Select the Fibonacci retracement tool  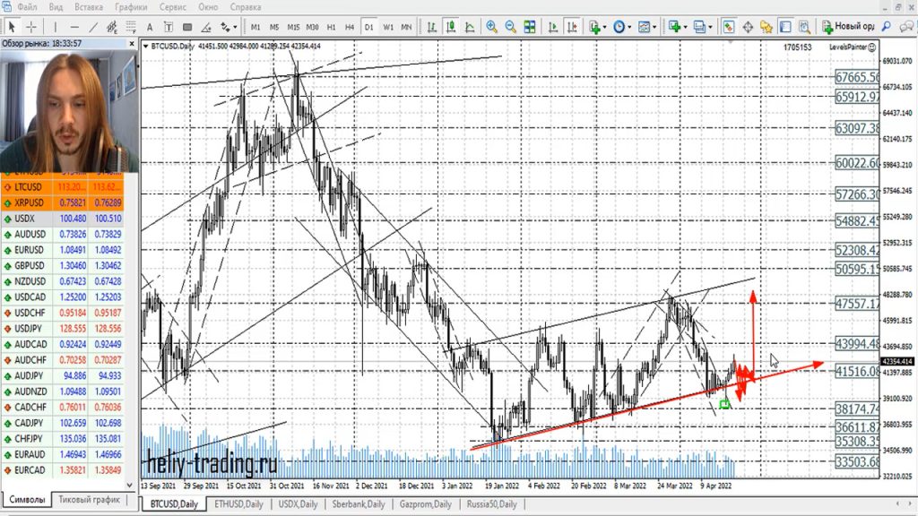pyautogui.click(x=129, y=27)
